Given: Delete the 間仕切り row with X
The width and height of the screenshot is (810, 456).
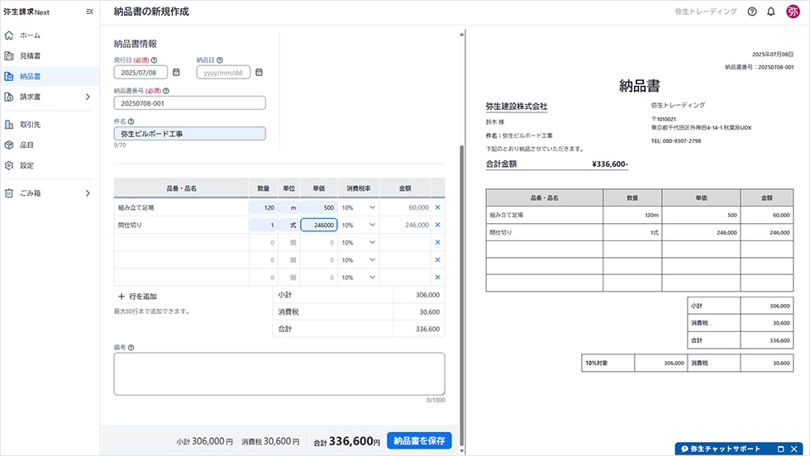Looking at the screenshot, I should [x=437, y=225].
